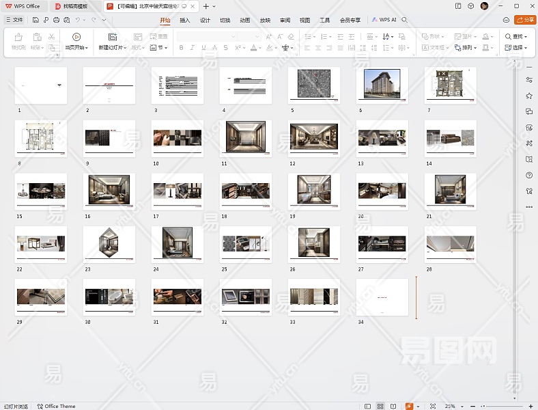
Task: Switch to normal view in status bar
Action: point(367,406)
